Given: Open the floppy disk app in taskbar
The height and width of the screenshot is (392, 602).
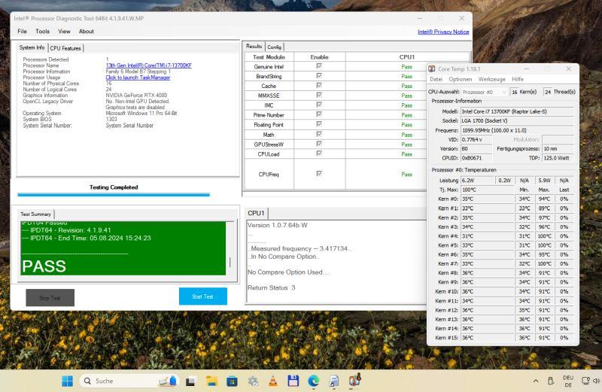Looking at the screenshot, I should pos(293,381).
